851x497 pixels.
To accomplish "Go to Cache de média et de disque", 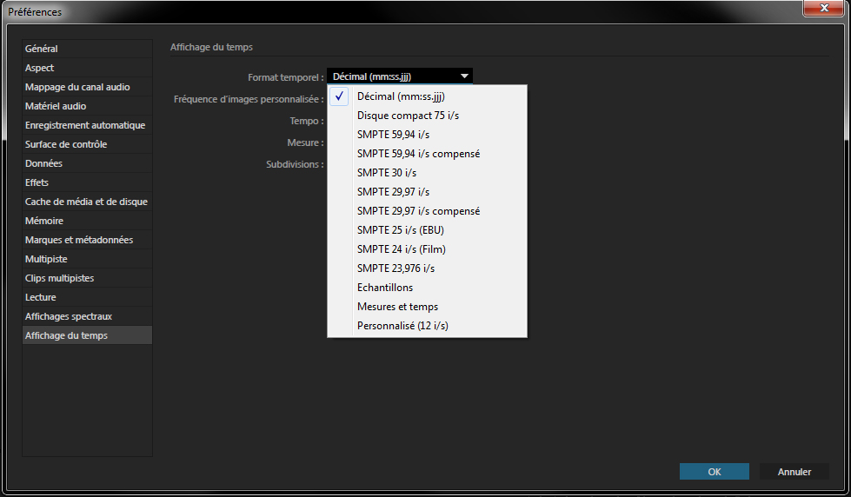I will (x=88, y=202).
